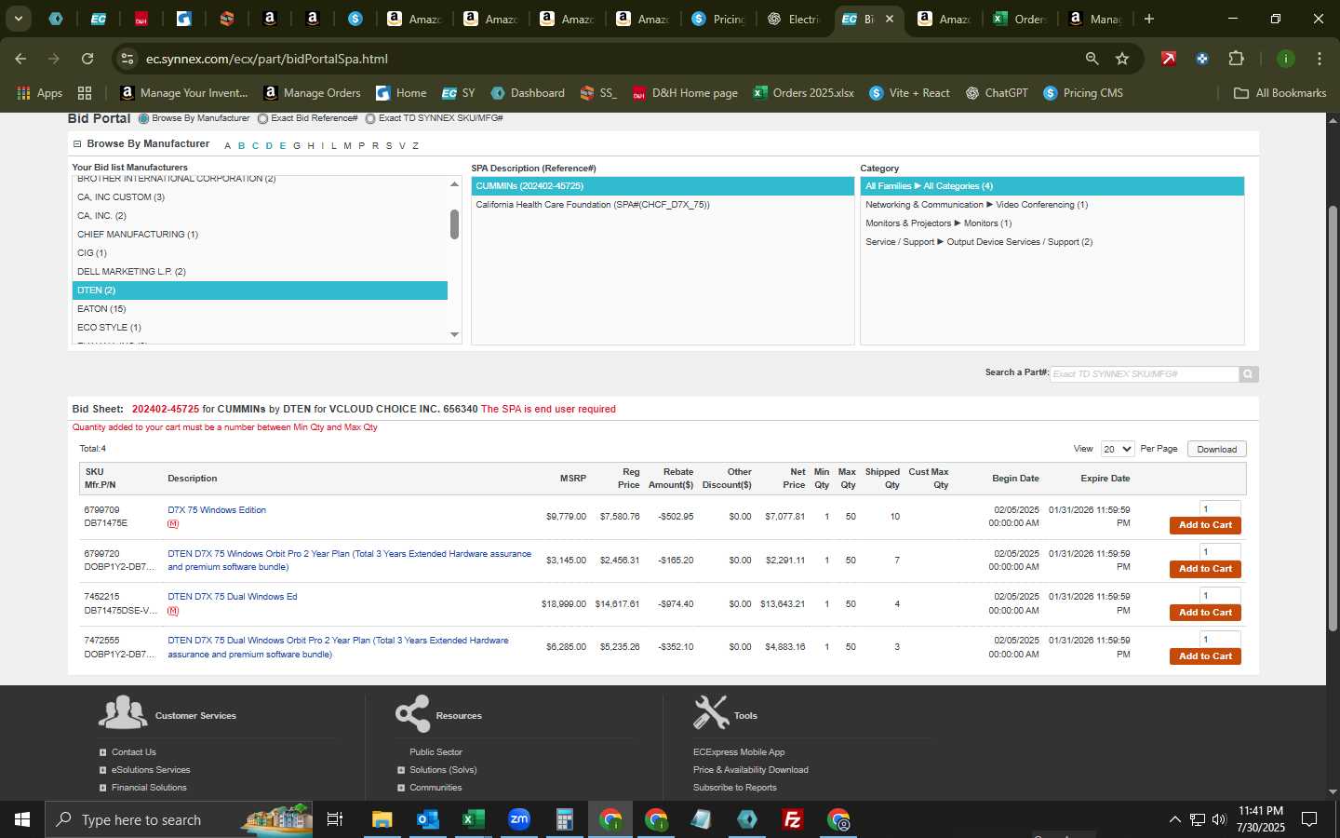
Task: Open Outlook from the taskbar
Action: (x=427, y=819)
